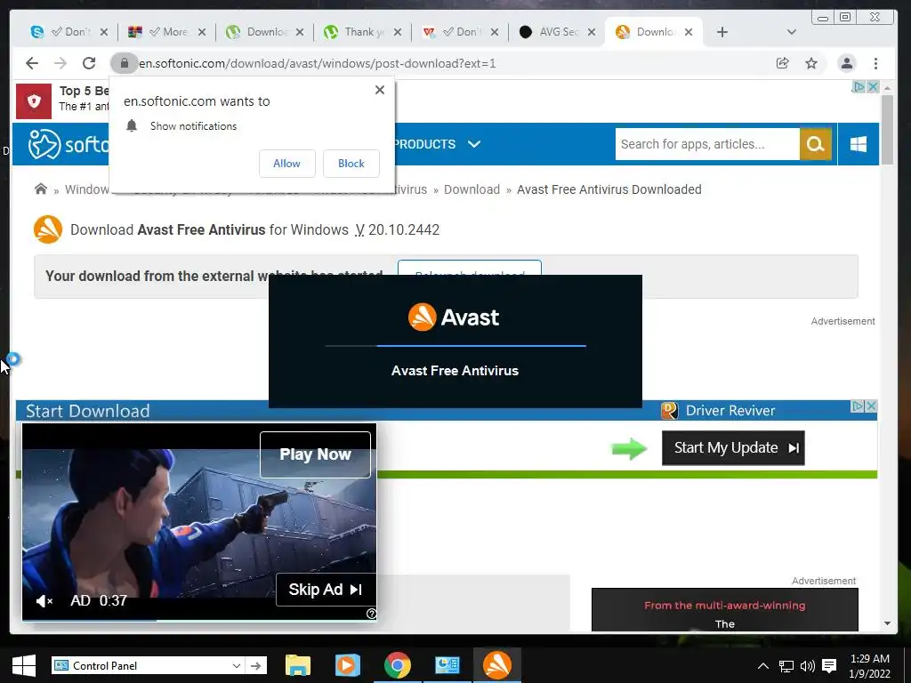911x683 pixels.
Task: Open Avast Free Antivirus Downloaded breadcrumb
Action: 609,189
